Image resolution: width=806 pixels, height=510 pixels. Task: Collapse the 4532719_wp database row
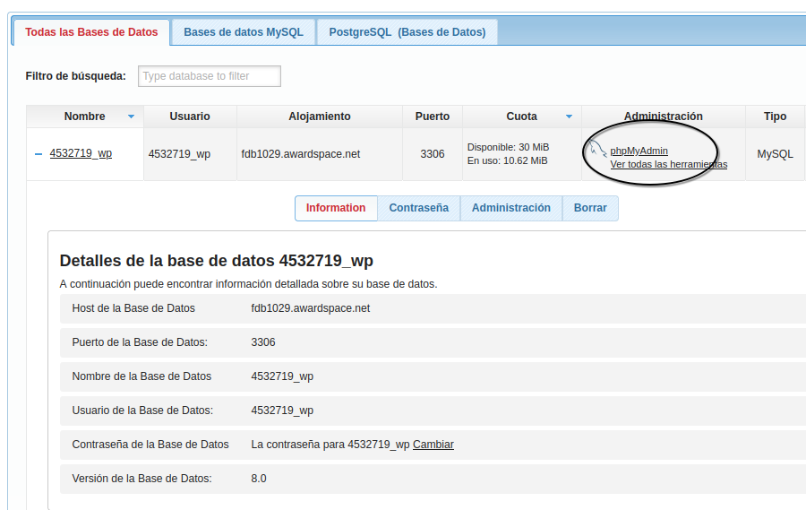39,154
